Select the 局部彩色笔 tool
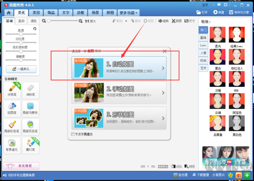Viewport: 254px width, 181px height. click(x=12, y=127)
